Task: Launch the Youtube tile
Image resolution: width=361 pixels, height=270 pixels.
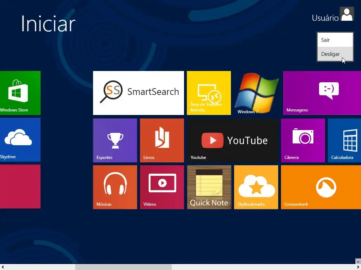Action: click(233, 141)
